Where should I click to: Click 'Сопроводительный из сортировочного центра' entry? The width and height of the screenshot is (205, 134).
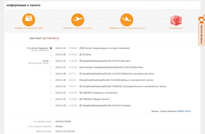click(x=123, y=86)
